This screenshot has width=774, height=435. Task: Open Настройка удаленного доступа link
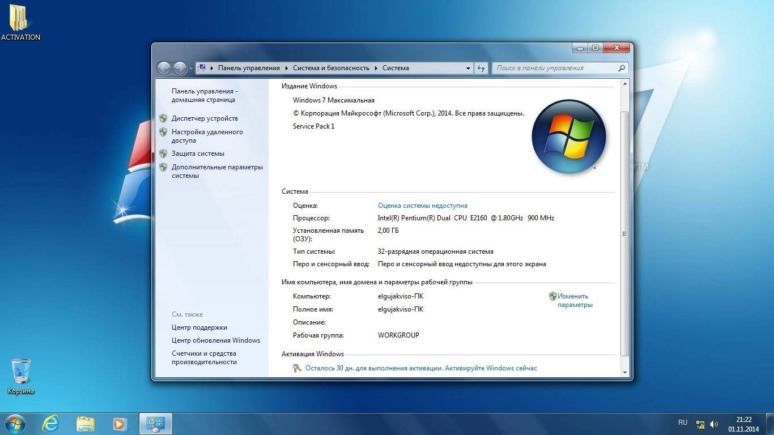207,136
